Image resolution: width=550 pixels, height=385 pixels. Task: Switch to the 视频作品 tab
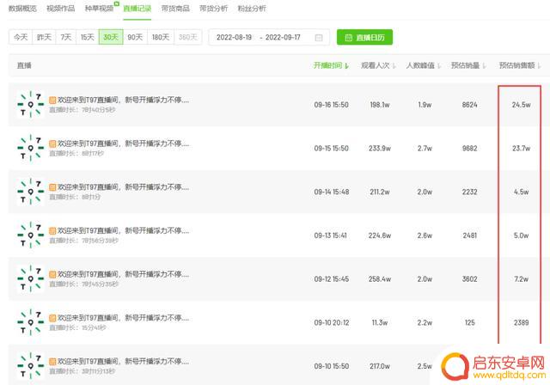click(x=61, y=9)
